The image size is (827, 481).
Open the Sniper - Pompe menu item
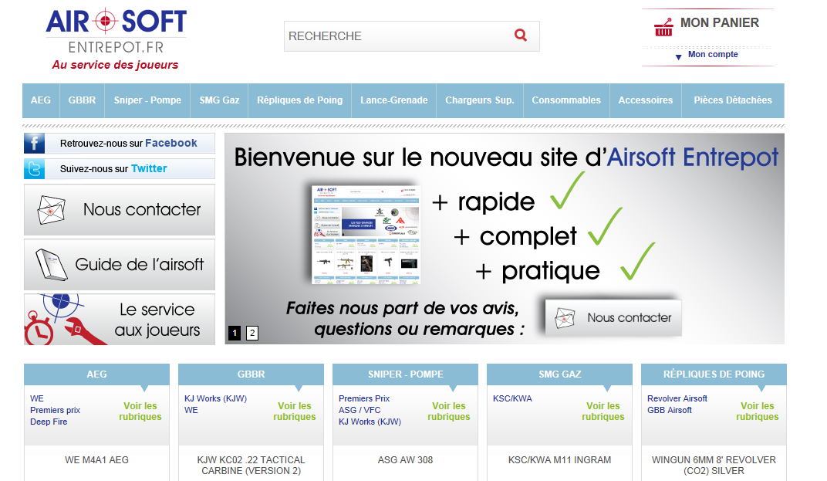[x=147, y=100]
